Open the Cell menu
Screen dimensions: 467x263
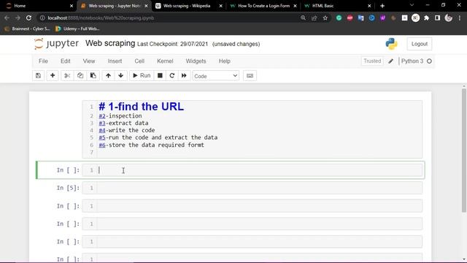pos(139,61)
